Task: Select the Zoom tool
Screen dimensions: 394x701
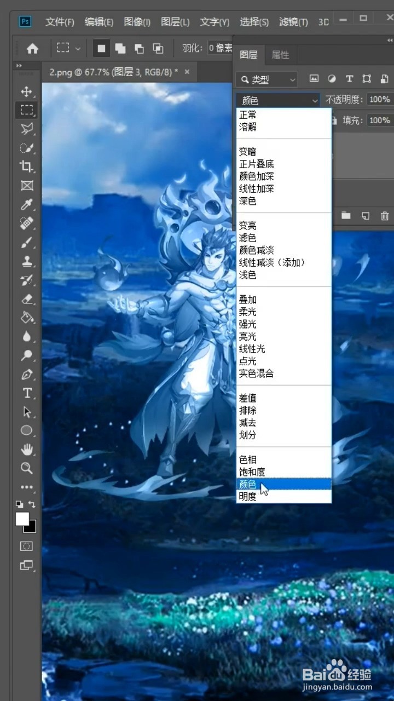Action: click(x=26, y=468)
